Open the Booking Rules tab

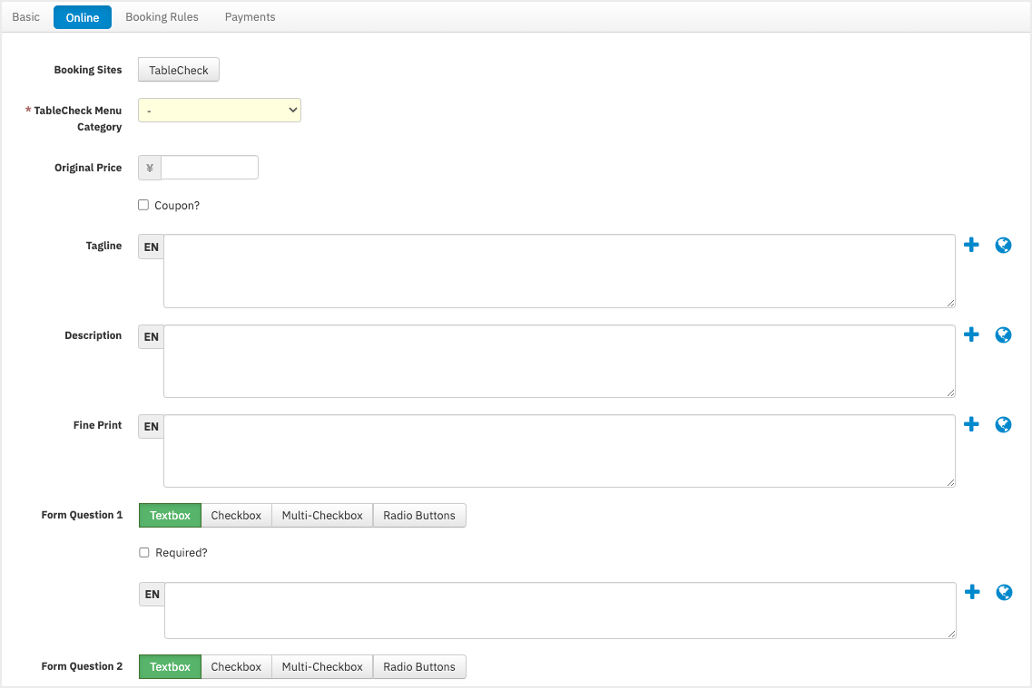click(162, 17)
